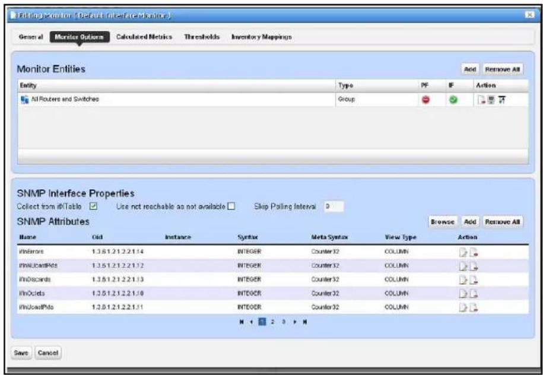Delete the ifInOctets attribute row icon

click(x=474, y=294)
